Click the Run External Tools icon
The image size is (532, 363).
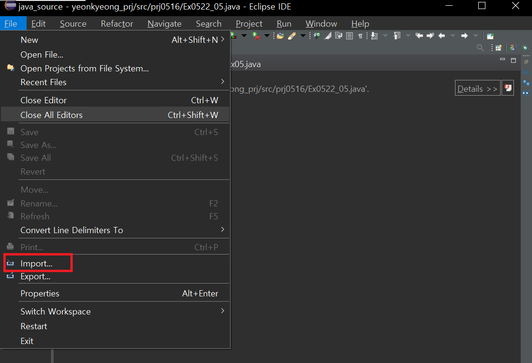tap(256, 36)
